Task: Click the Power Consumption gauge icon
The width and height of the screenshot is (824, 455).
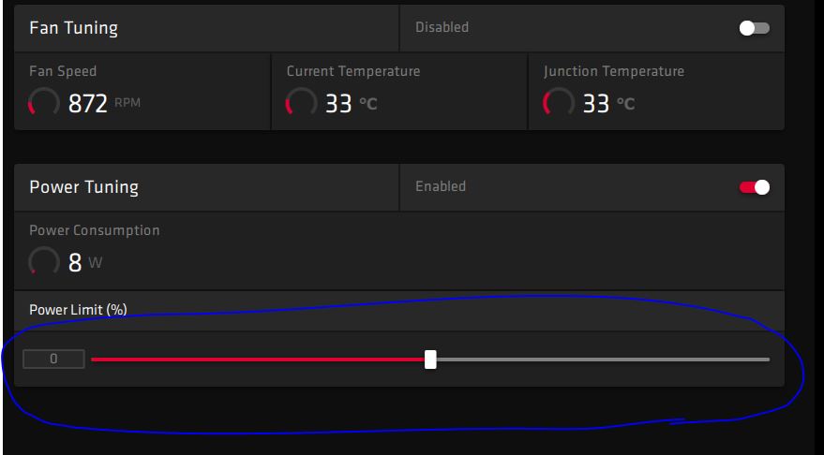Action: pyautogui.click(x=44, y=262)
